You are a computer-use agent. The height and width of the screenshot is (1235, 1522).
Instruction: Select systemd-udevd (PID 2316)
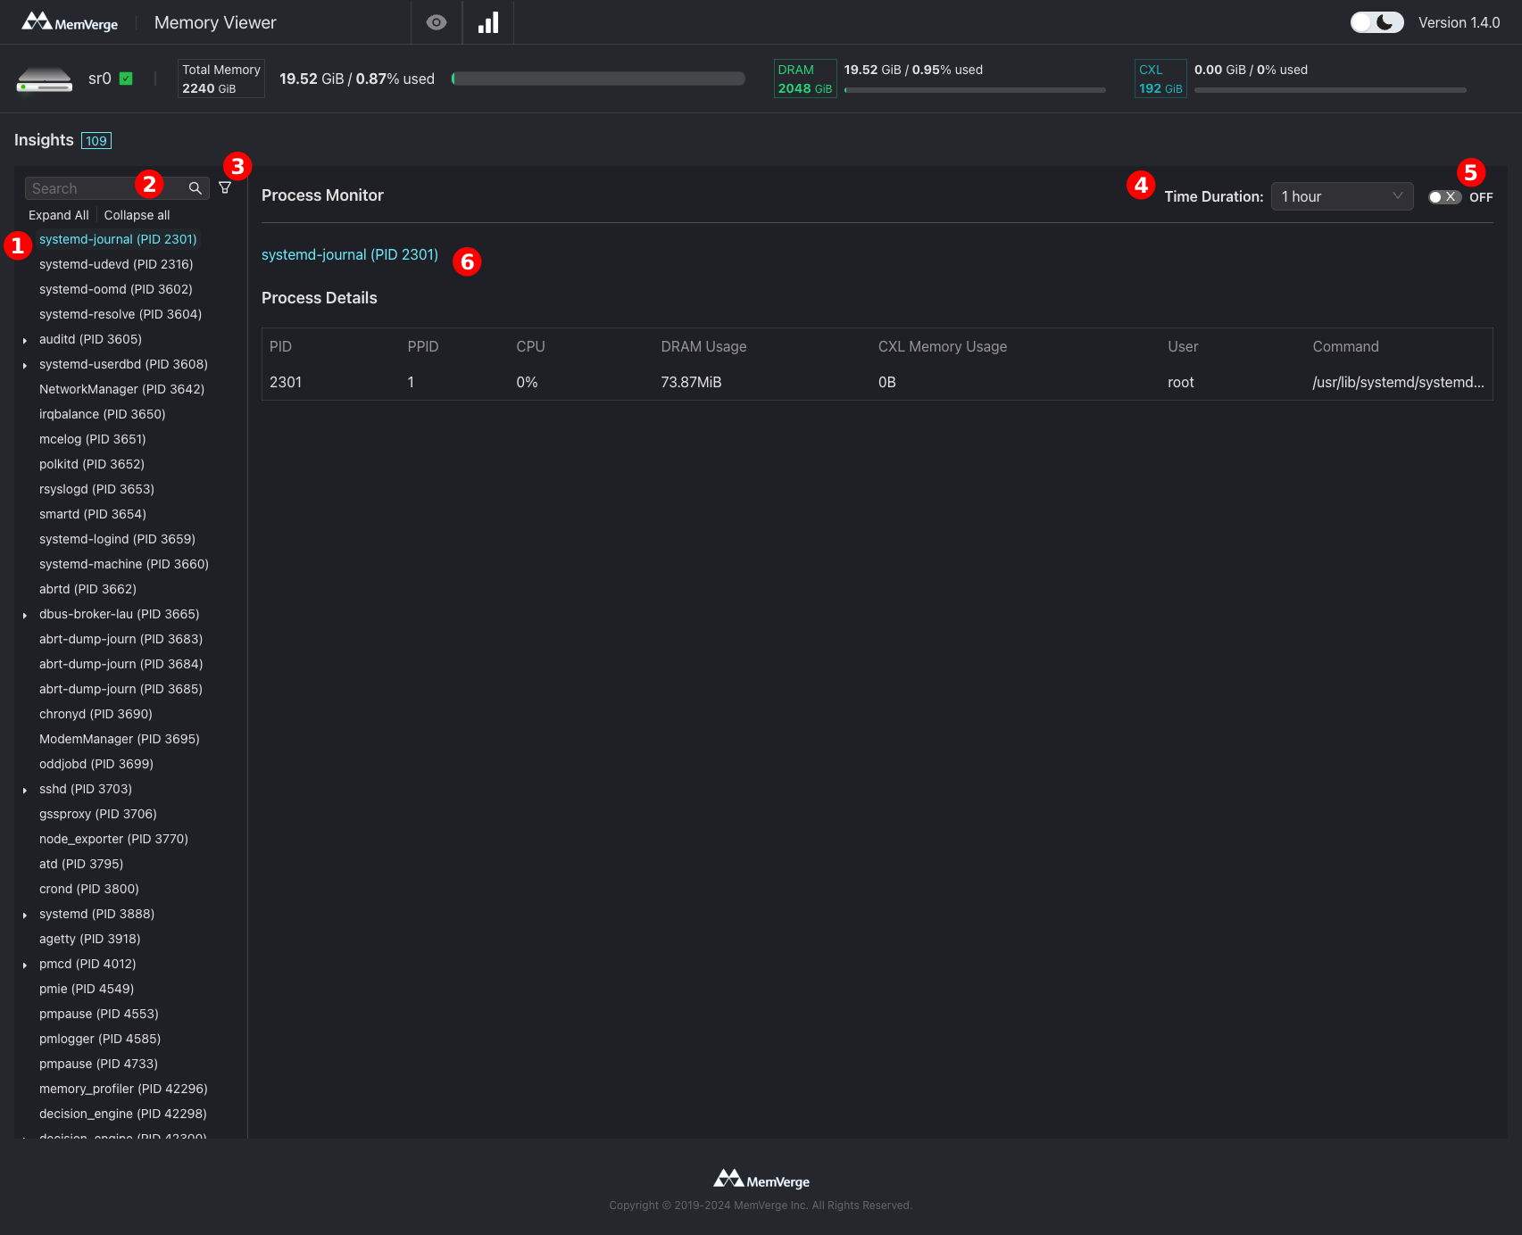click(x=116, y=264)
